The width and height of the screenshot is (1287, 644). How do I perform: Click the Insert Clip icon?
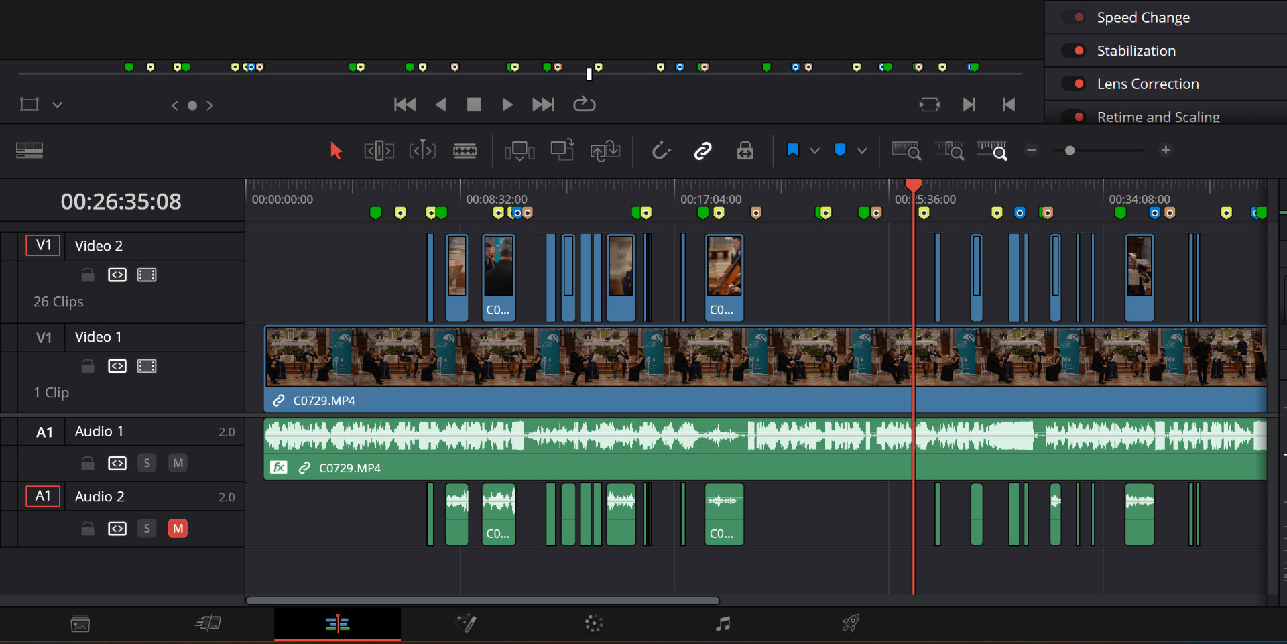[520, 150]
